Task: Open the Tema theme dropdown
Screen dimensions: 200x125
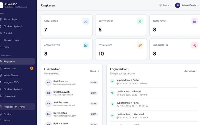Action: tap(165, 5)
